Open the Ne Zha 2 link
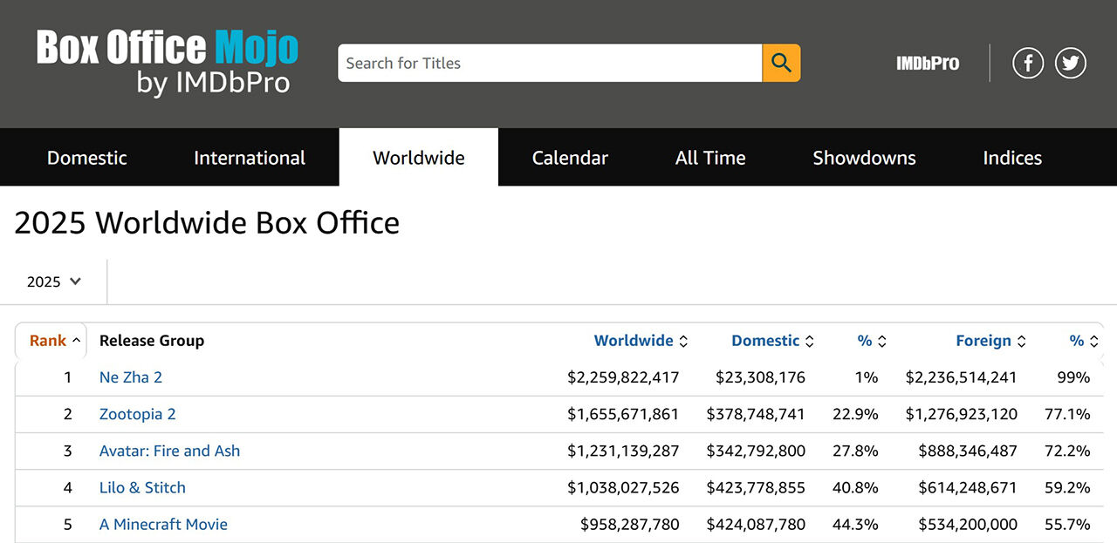The height and width of the screenshot is (543, 1117). 131,377
